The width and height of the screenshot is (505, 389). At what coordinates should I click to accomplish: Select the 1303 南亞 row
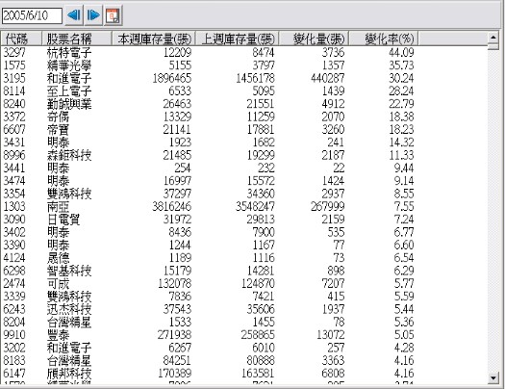point(243,206)
